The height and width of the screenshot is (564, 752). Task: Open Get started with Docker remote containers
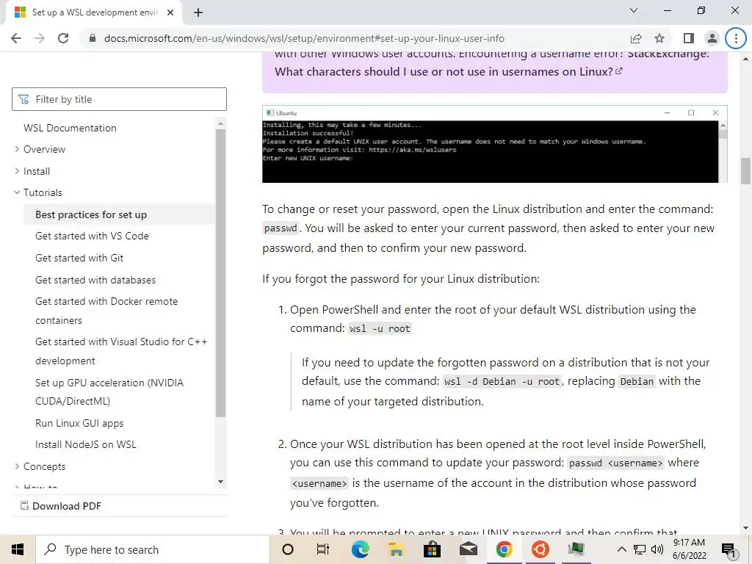click(x=106, y=311)
